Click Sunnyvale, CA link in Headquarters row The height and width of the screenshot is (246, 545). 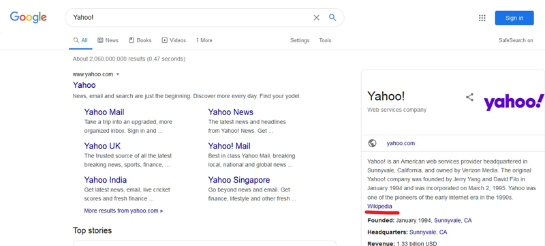[429, 232]
